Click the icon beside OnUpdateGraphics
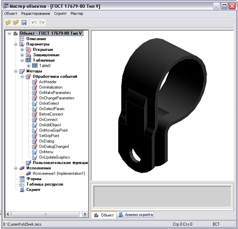Image resolution: width=238 pixels, height=229 pixels. pos(35,157)
